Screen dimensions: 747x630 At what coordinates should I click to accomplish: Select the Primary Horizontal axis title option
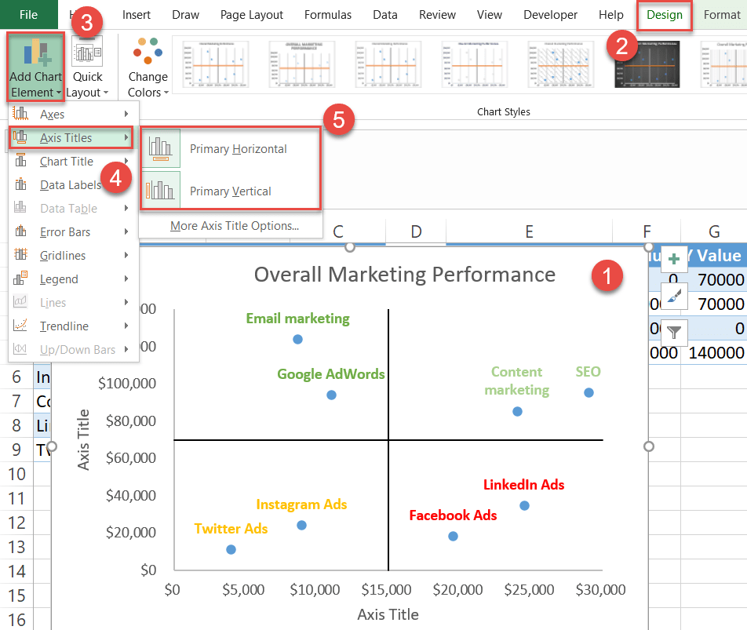tap(238, 149)
